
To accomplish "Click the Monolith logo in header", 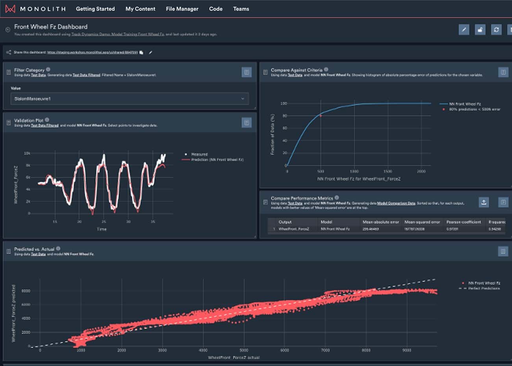I will 35,9.
